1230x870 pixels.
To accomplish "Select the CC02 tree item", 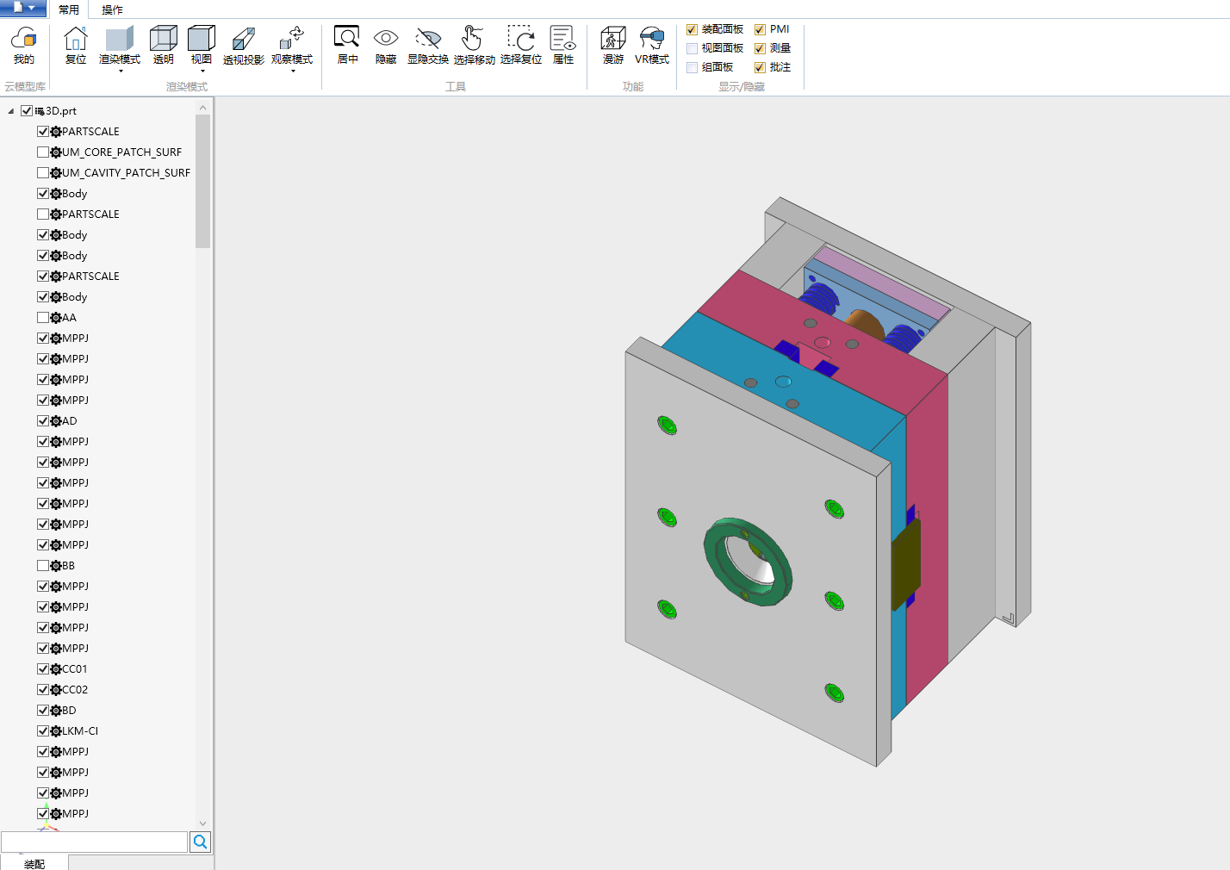I will click(x=75, y=690).
